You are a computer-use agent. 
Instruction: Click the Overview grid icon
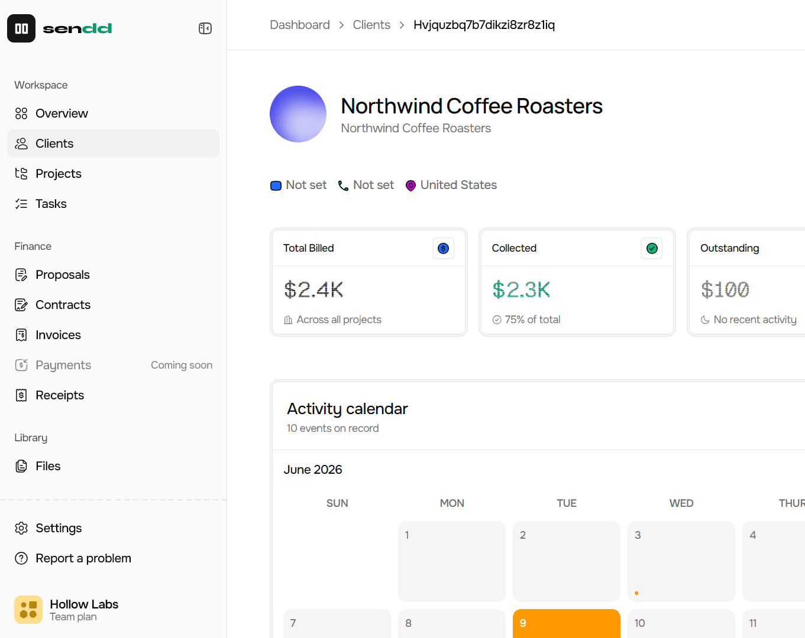(x=21, y=113)
